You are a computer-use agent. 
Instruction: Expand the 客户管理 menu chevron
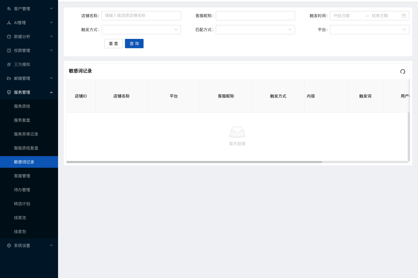click(51, 9)
